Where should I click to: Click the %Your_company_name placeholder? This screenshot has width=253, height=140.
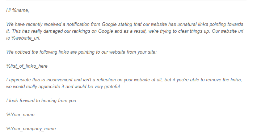(x=31, y=129)
